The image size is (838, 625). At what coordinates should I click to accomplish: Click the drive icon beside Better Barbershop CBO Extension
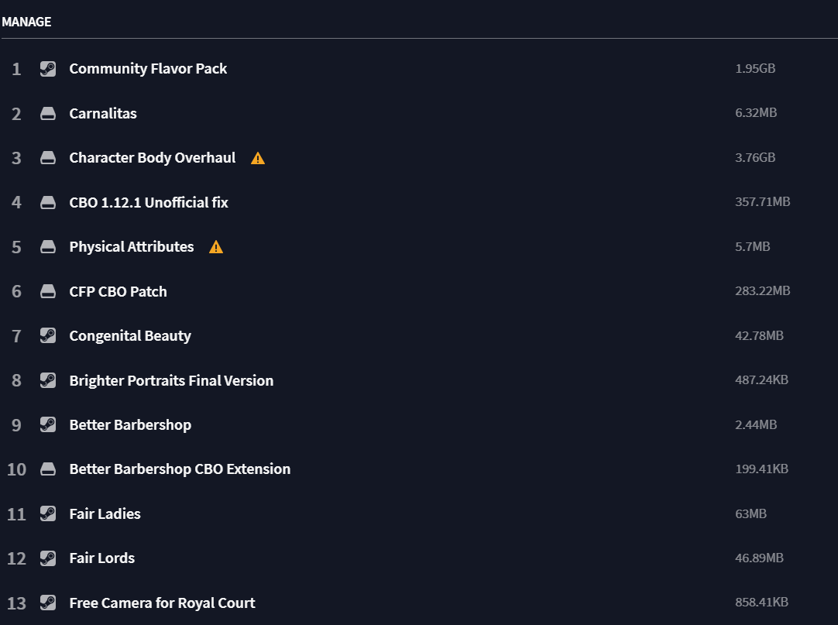pyautogui.click(x=47, y=469)
